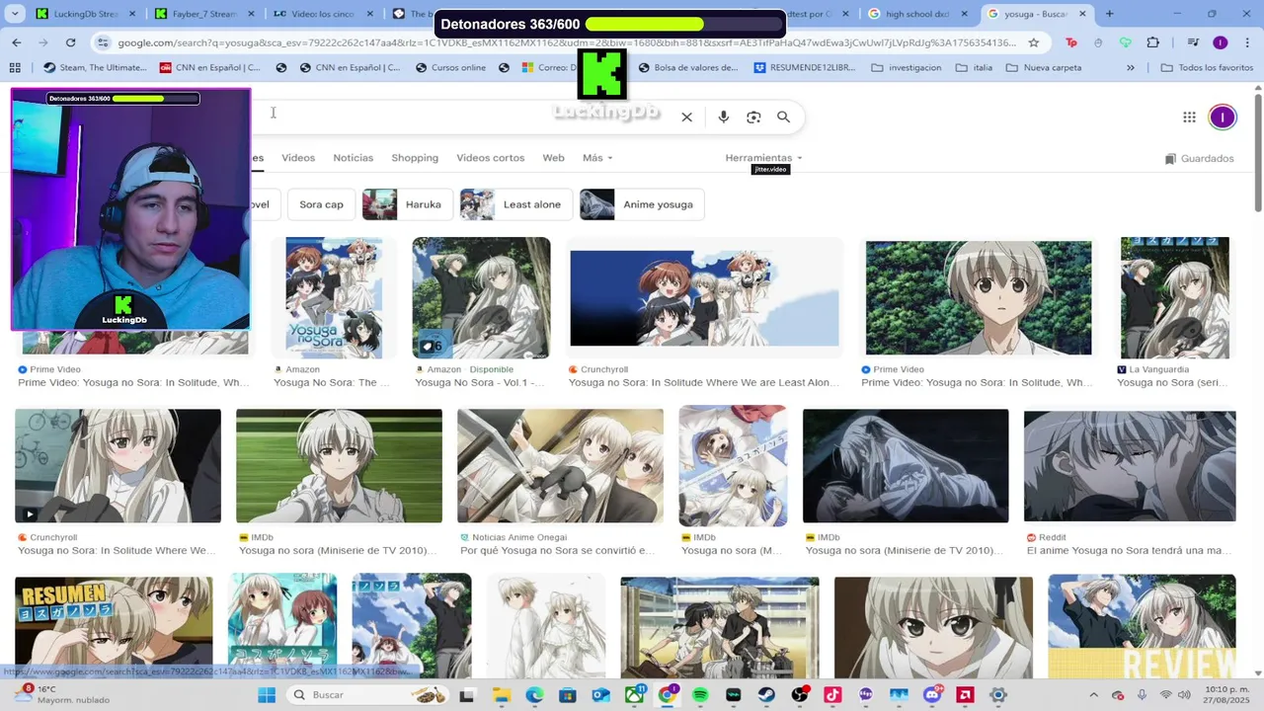
Task: Open the settings gear in taskbar
Action: pyautogui.click(x=998, y=695)
